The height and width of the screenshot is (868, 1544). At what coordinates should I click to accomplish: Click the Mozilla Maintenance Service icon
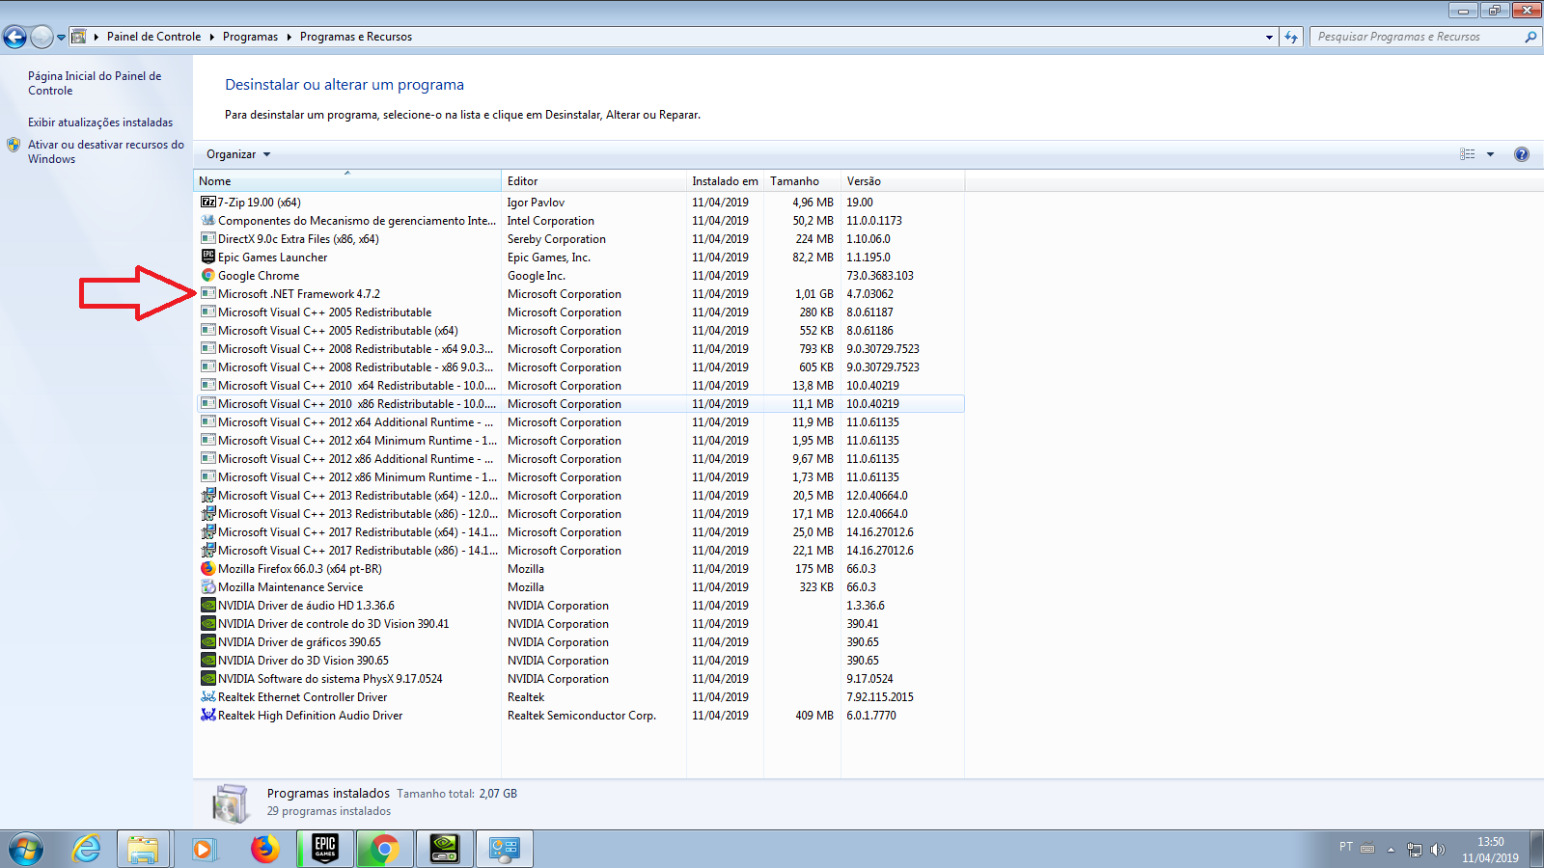(x=207, y=587)
